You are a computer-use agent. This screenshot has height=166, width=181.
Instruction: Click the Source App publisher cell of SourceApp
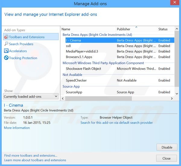(125, 92)
